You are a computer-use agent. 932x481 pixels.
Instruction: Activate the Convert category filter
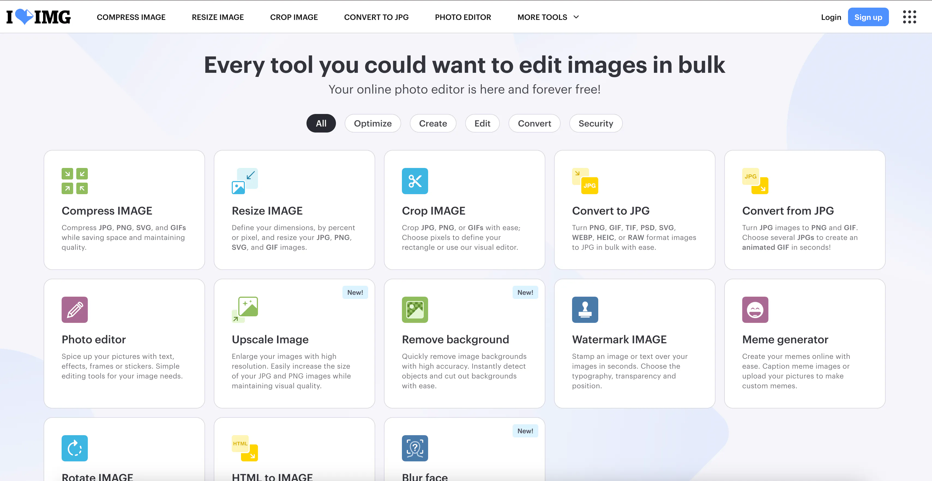coord(534,123)
